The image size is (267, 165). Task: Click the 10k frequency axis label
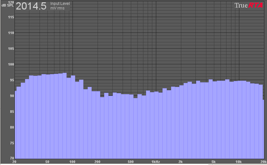pos(238,162)
